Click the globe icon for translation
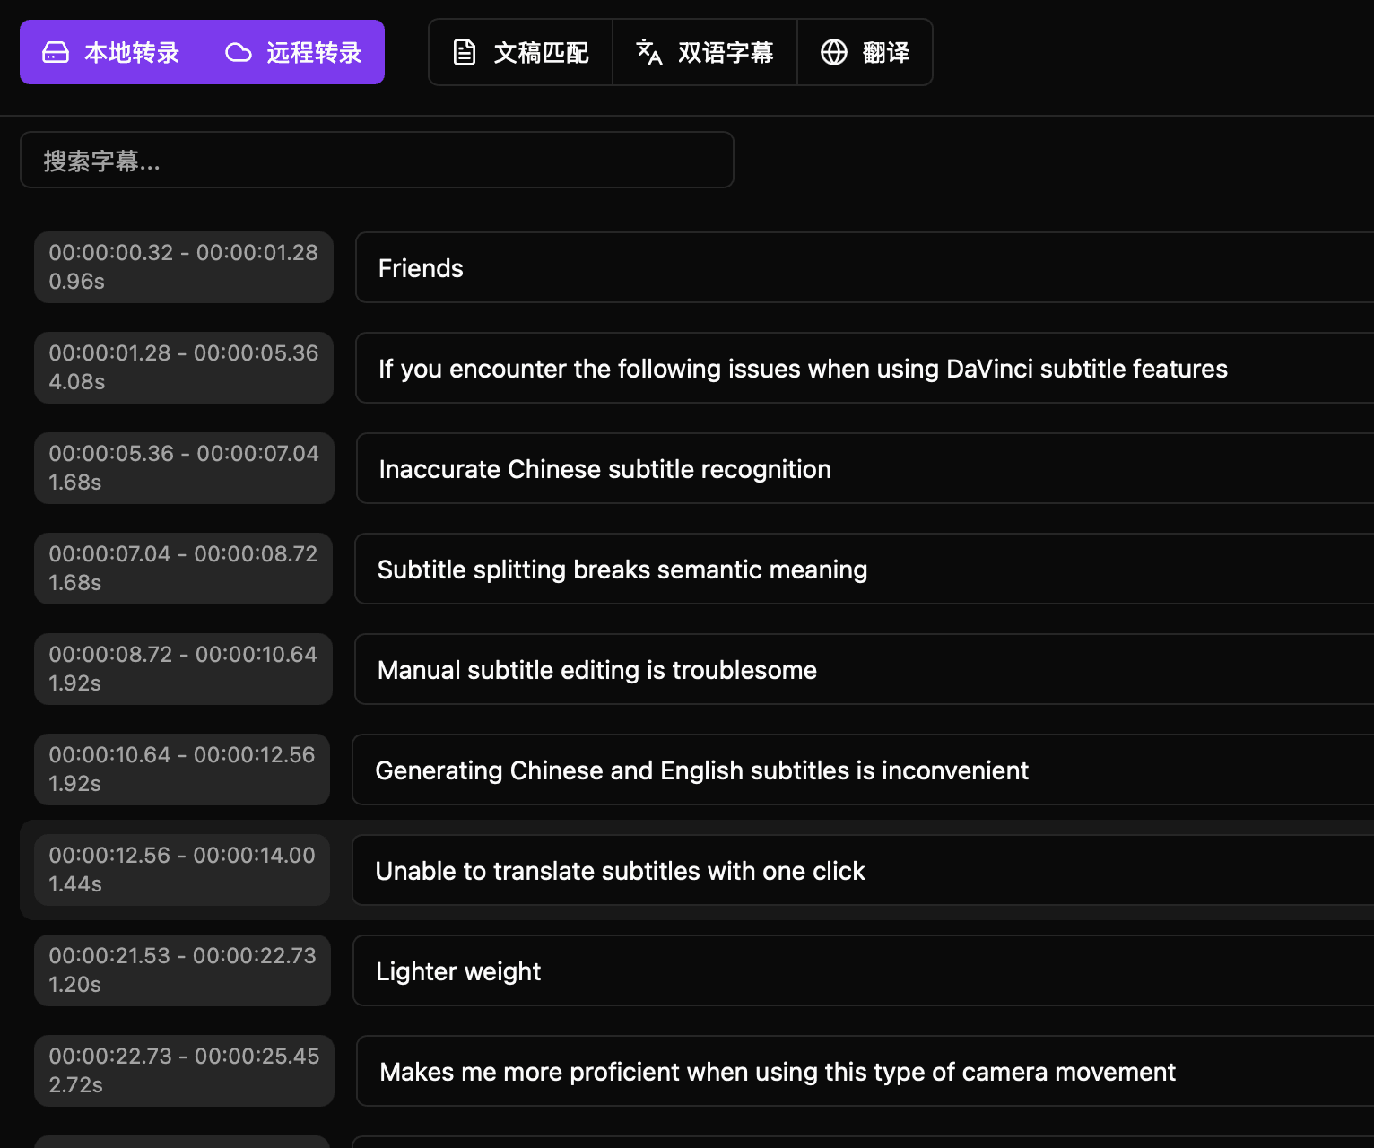 (834, 53)
